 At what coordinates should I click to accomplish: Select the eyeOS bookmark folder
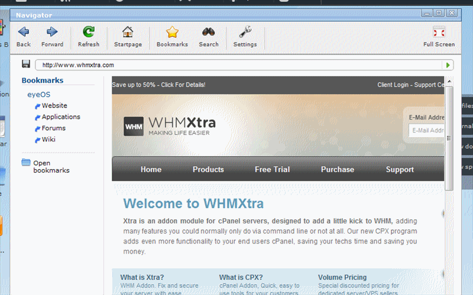tap(40, 95)
